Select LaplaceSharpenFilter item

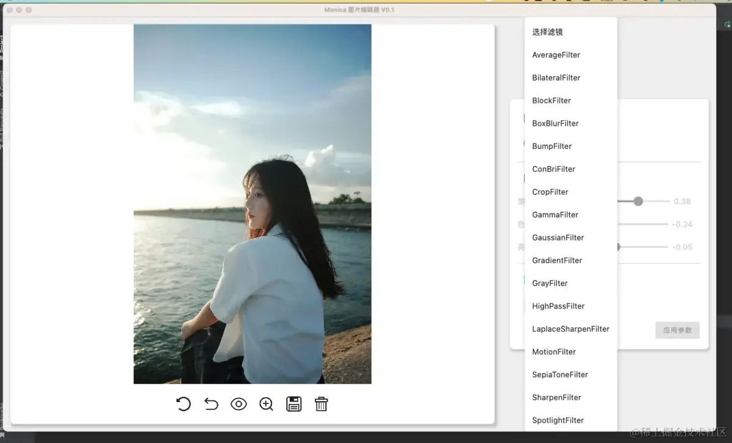coord(570,329)
